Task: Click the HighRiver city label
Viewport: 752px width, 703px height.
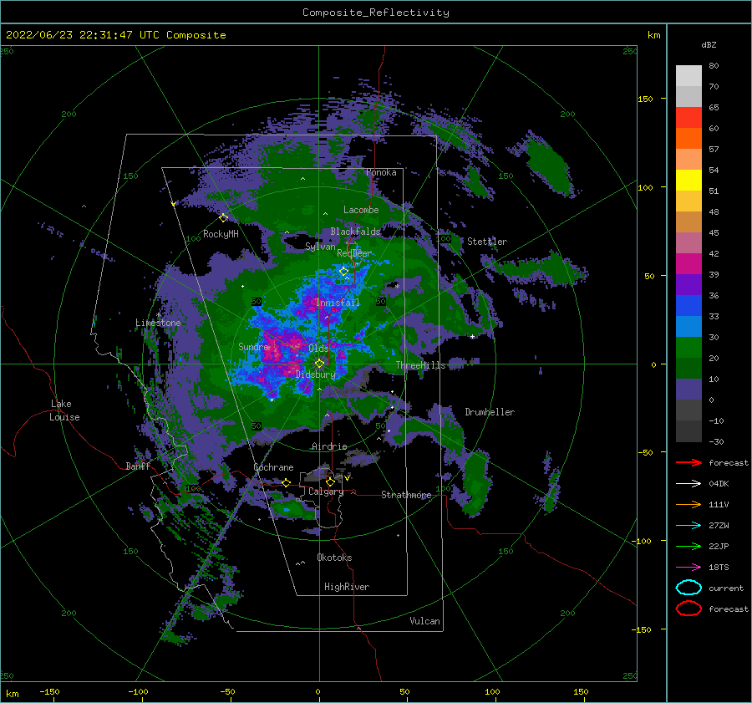Action: 347,587
